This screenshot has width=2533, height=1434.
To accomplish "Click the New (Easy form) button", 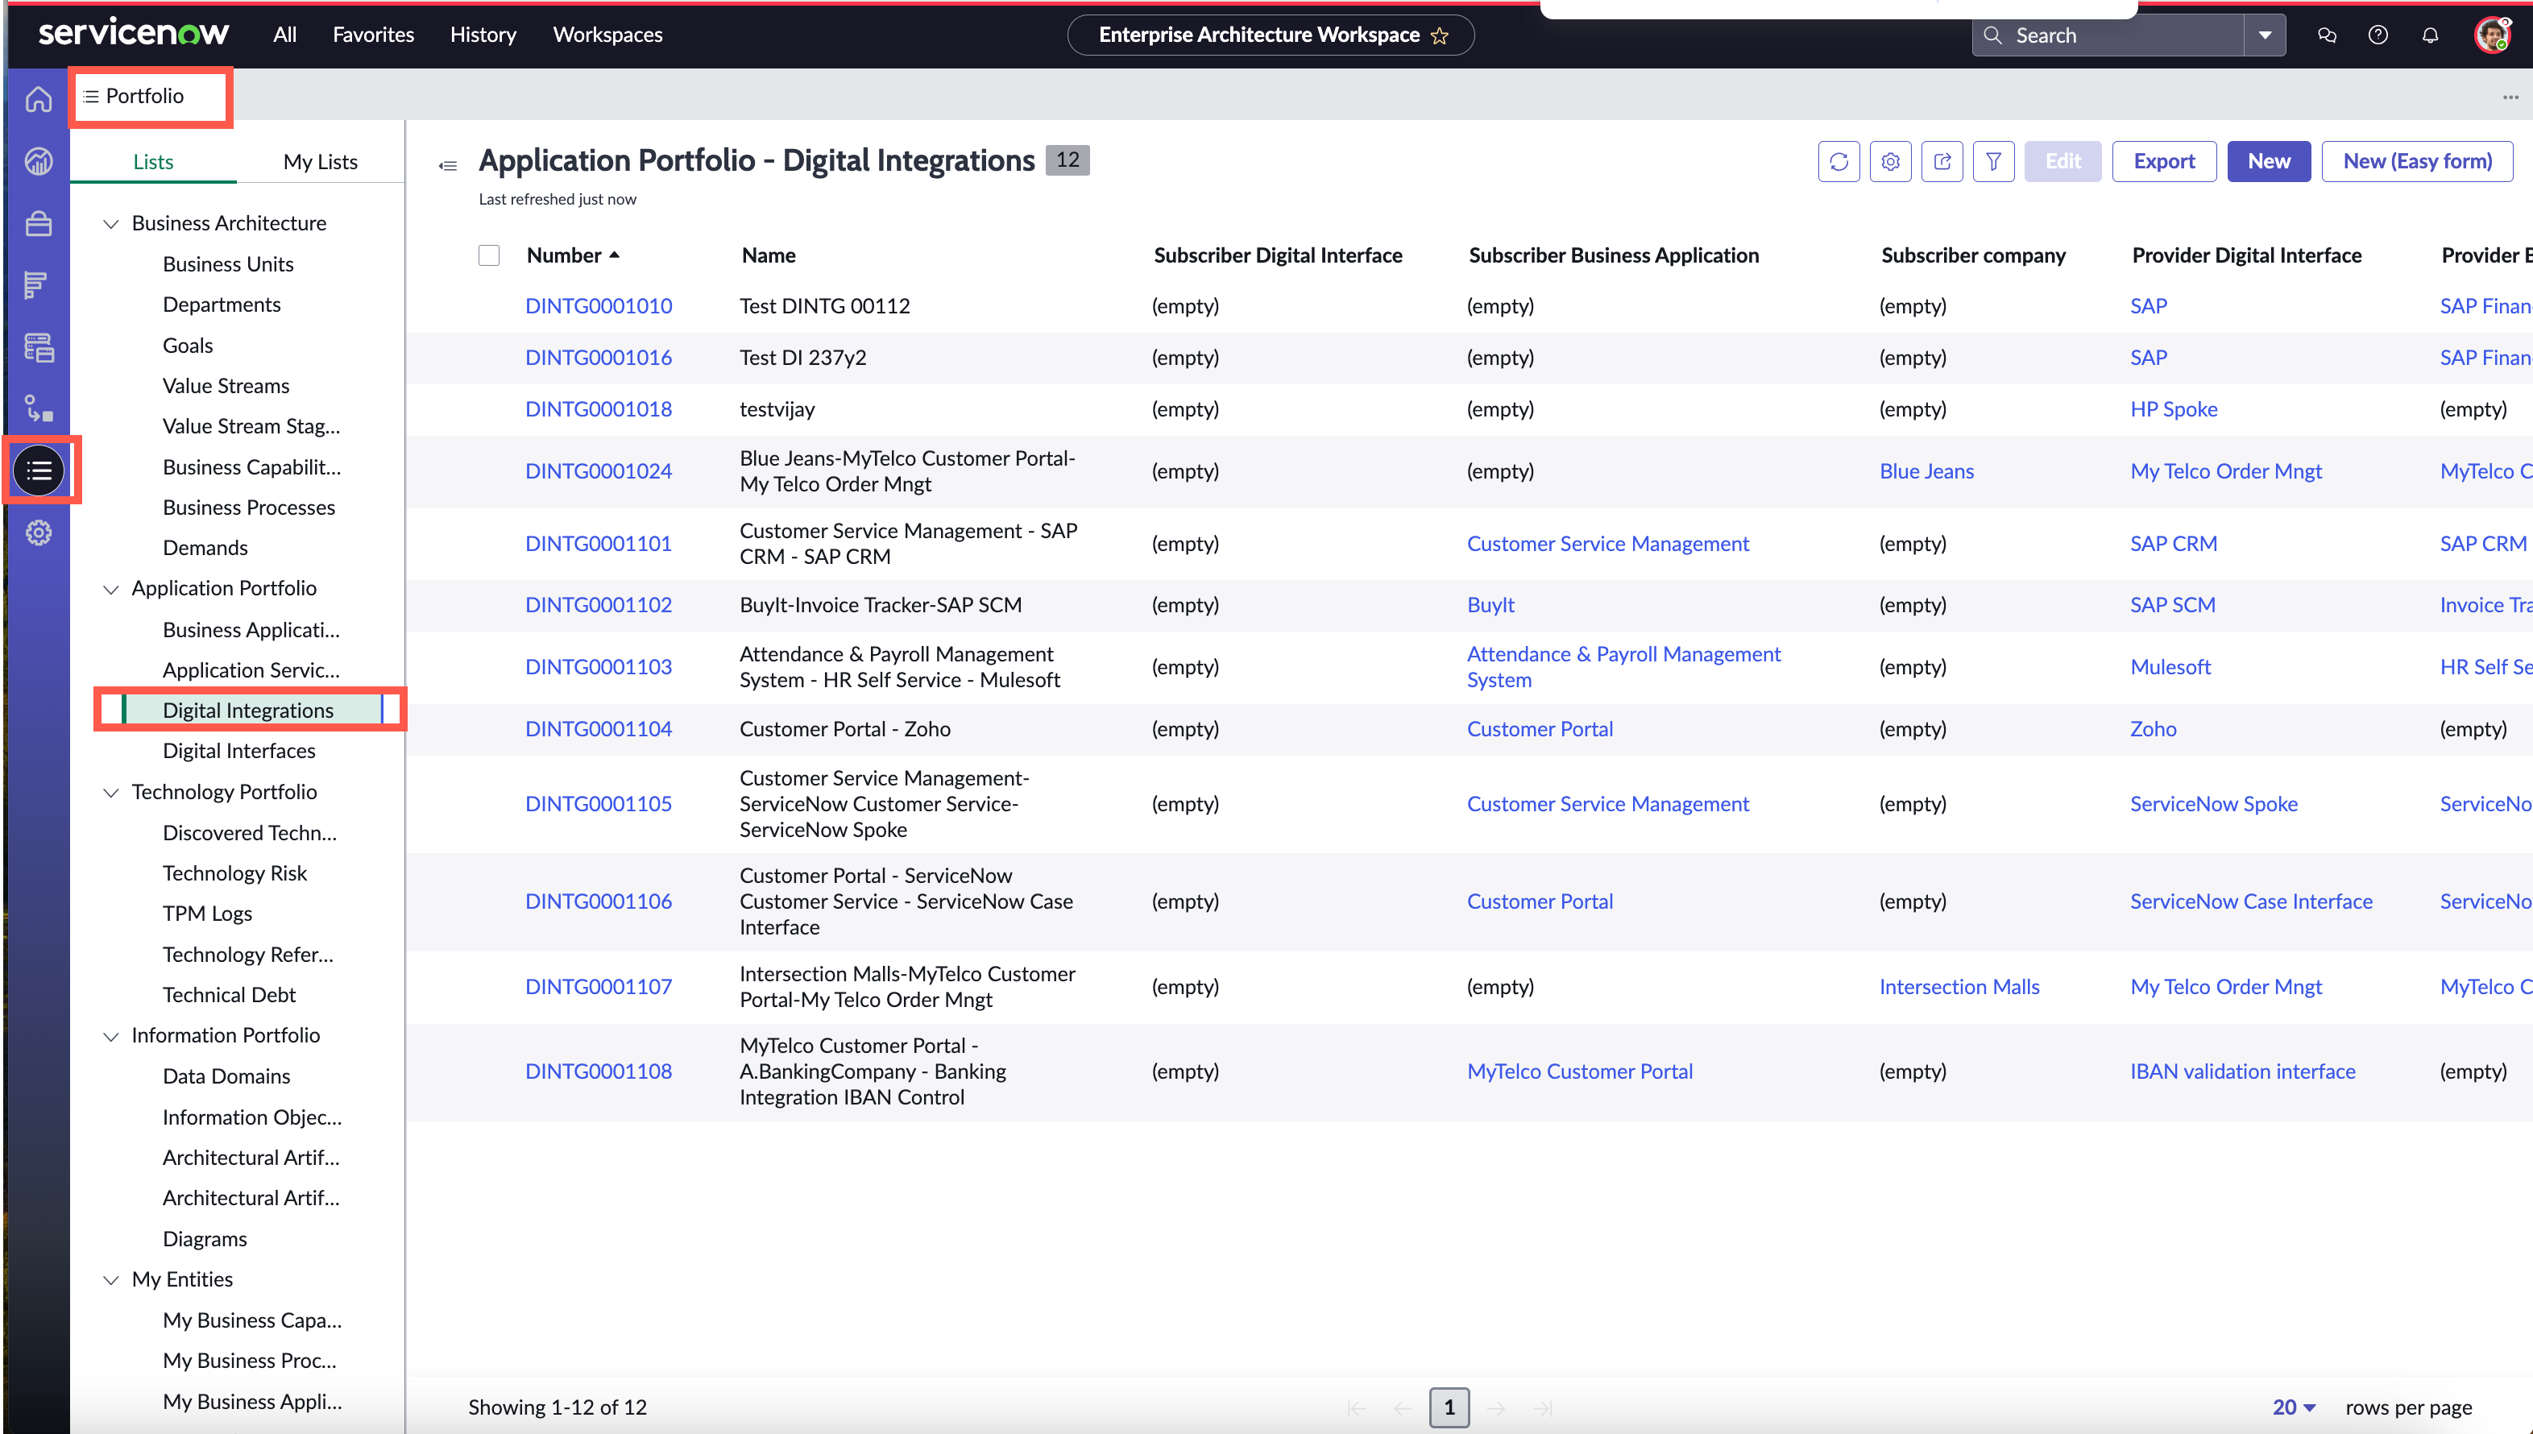I will pos(2417,161).
